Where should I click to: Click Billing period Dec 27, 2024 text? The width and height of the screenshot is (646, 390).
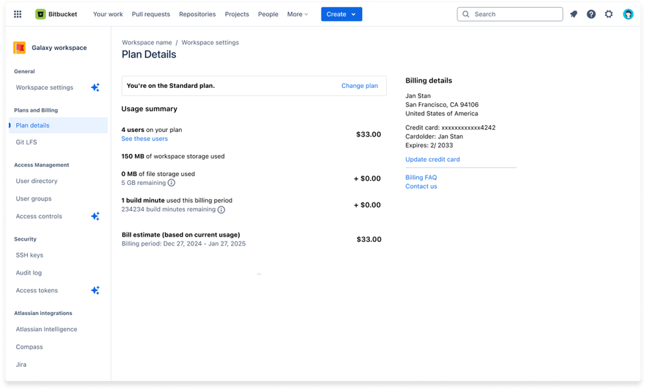[x=184, y=244]
